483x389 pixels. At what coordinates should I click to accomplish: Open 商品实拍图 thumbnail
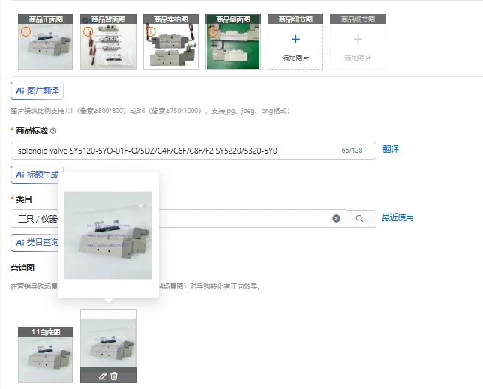171,42
